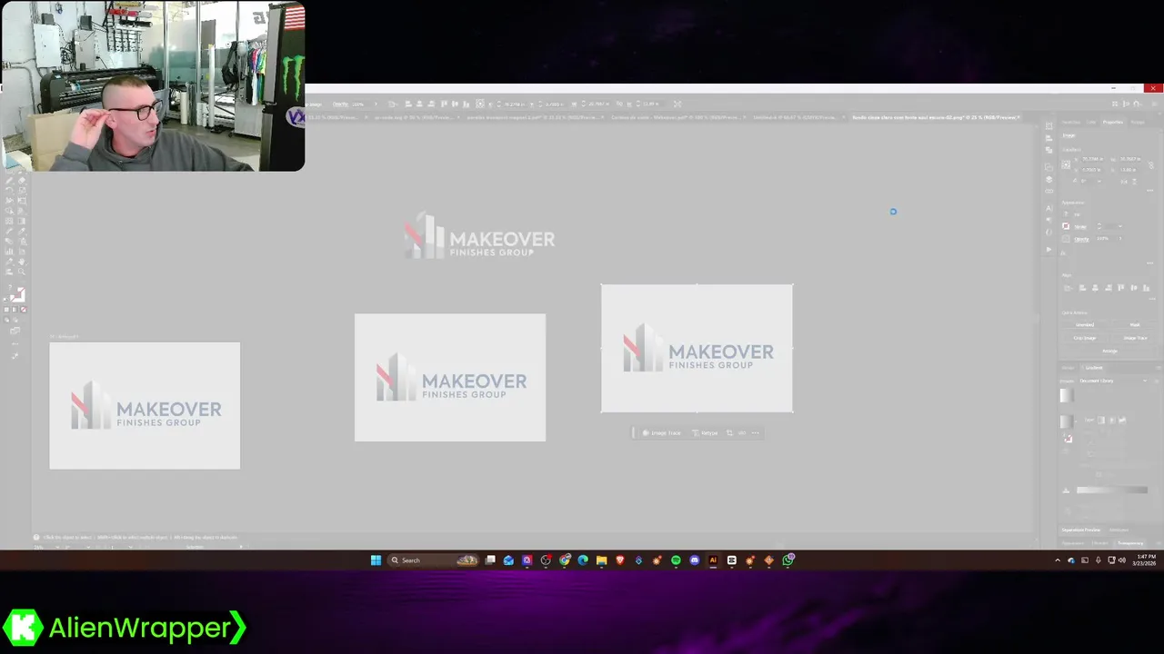Select the selected Makeover image with bounding box
Image resolution: width=1164 pixels, height=654 pixels.
pyautogui.click(x=697, y=348)
